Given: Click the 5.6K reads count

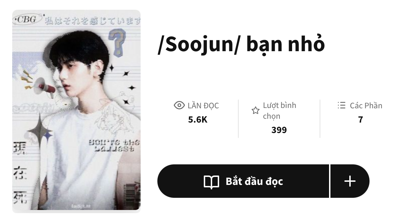Looking at the screenshot, I should [198, 120].
